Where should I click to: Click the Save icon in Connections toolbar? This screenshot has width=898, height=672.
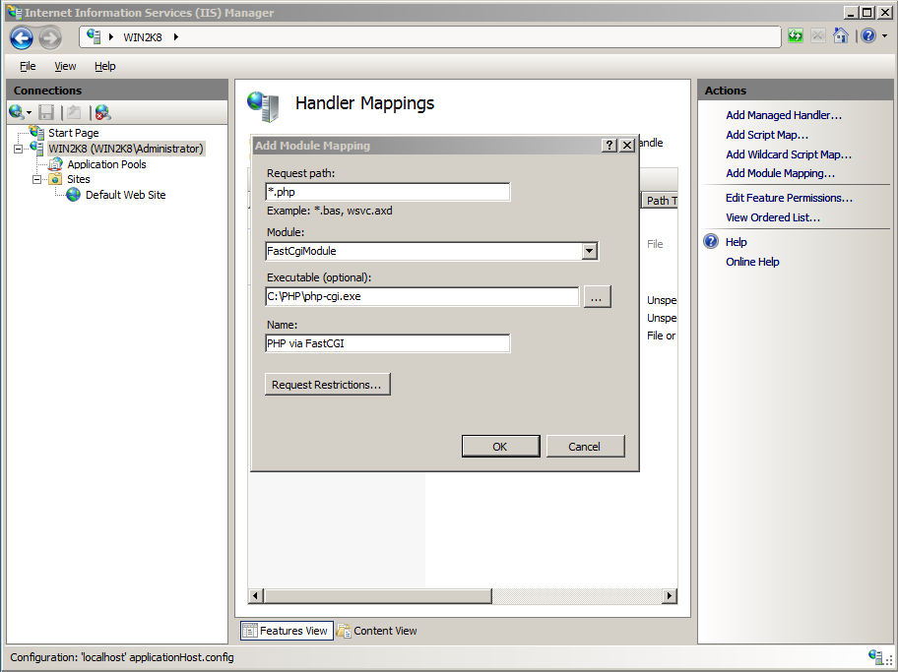pos(46,112)
